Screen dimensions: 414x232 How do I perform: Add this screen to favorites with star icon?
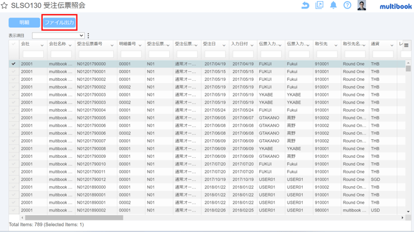point(4,5)
